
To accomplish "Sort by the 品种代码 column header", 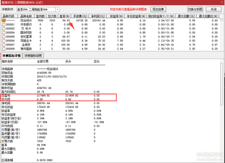I will tap(9, 16).
